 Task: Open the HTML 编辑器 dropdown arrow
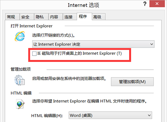click(x=149, y=115)
